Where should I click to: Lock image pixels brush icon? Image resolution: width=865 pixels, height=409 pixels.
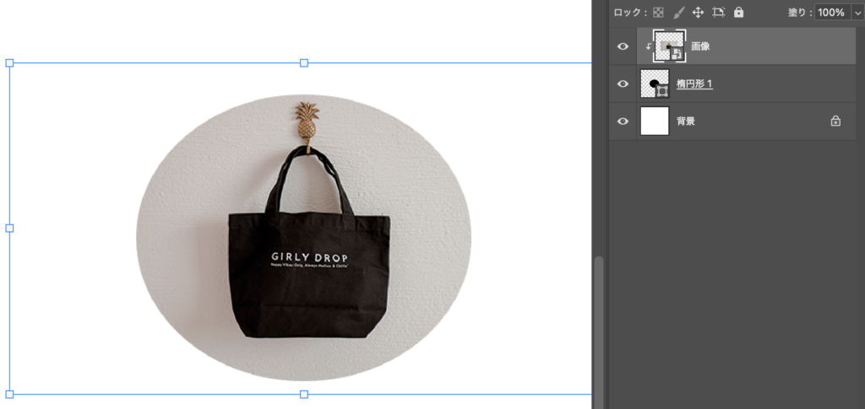[679, 12]
